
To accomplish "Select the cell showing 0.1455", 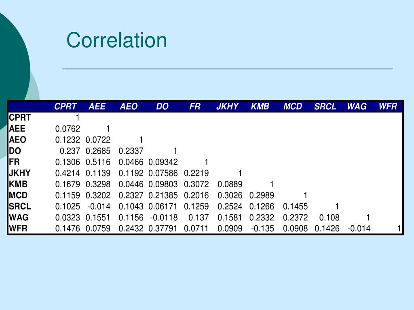I will click(x=296, y=206).
